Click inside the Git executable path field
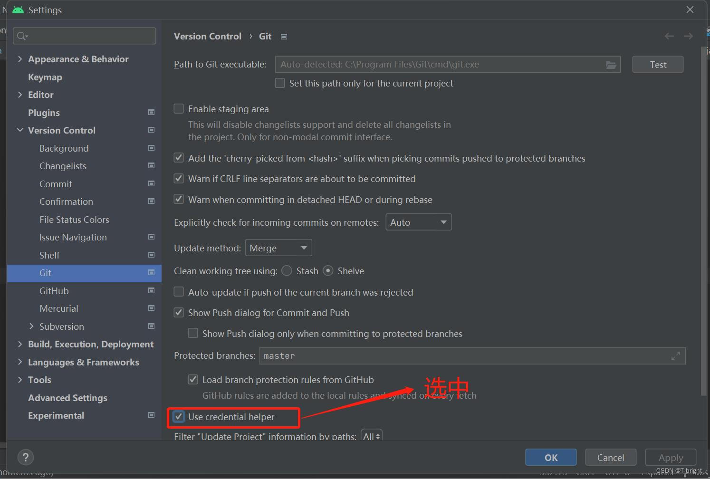The image size is (710, 479). (428, 64)
